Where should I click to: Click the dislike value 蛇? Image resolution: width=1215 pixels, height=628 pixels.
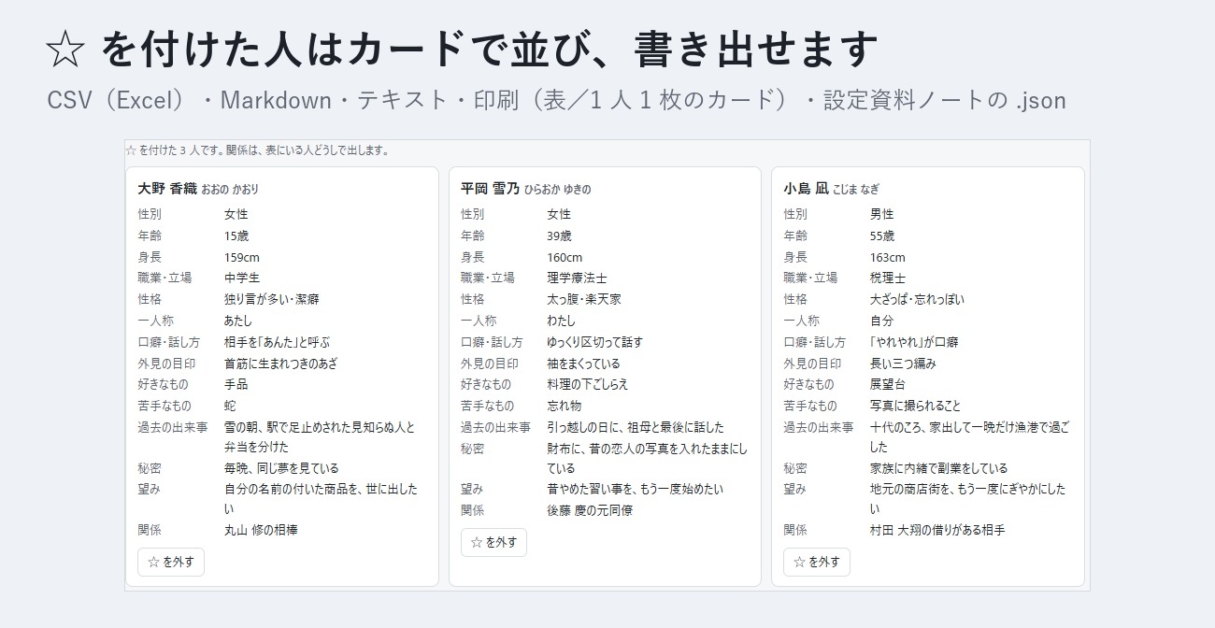pyautogui.click(x=230, y=406)
